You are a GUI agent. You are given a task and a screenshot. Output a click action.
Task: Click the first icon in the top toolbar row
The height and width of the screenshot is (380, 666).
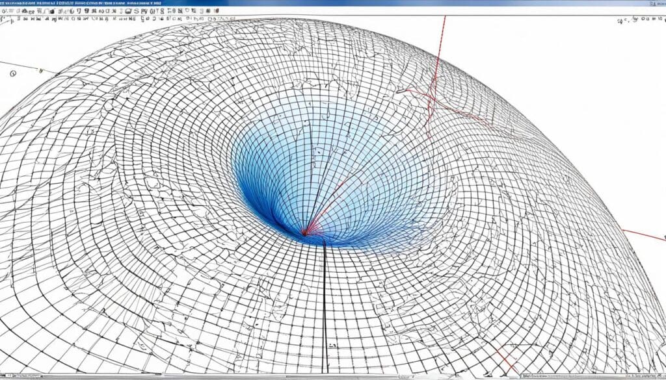point(5,11)
